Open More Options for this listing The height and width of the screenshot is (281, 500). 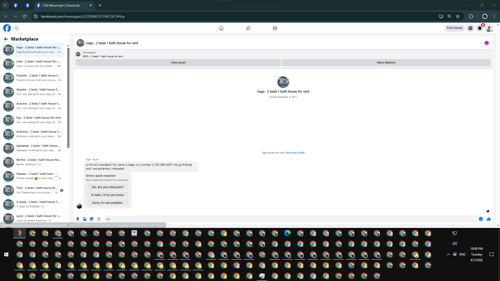click(x=386, y=62)
